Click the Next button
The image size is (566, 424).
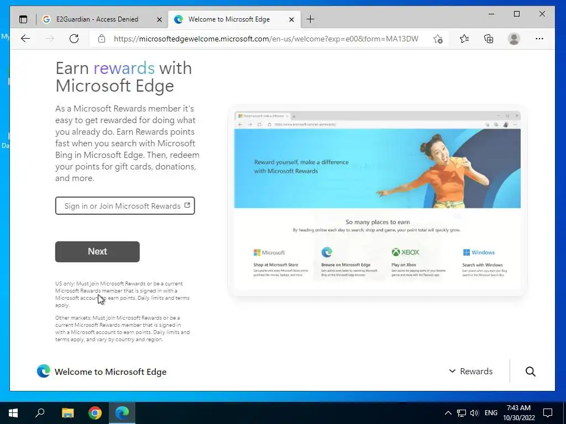click(97, 251)
